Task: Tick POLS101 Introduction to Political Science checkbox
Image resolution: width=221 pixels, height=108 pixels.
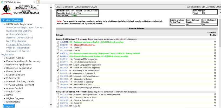Action: (x=58, y=76)
